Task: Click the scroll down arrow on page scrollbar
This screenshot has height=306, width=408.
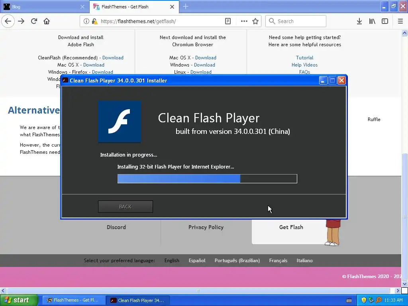Action: [x=404, y=284]
